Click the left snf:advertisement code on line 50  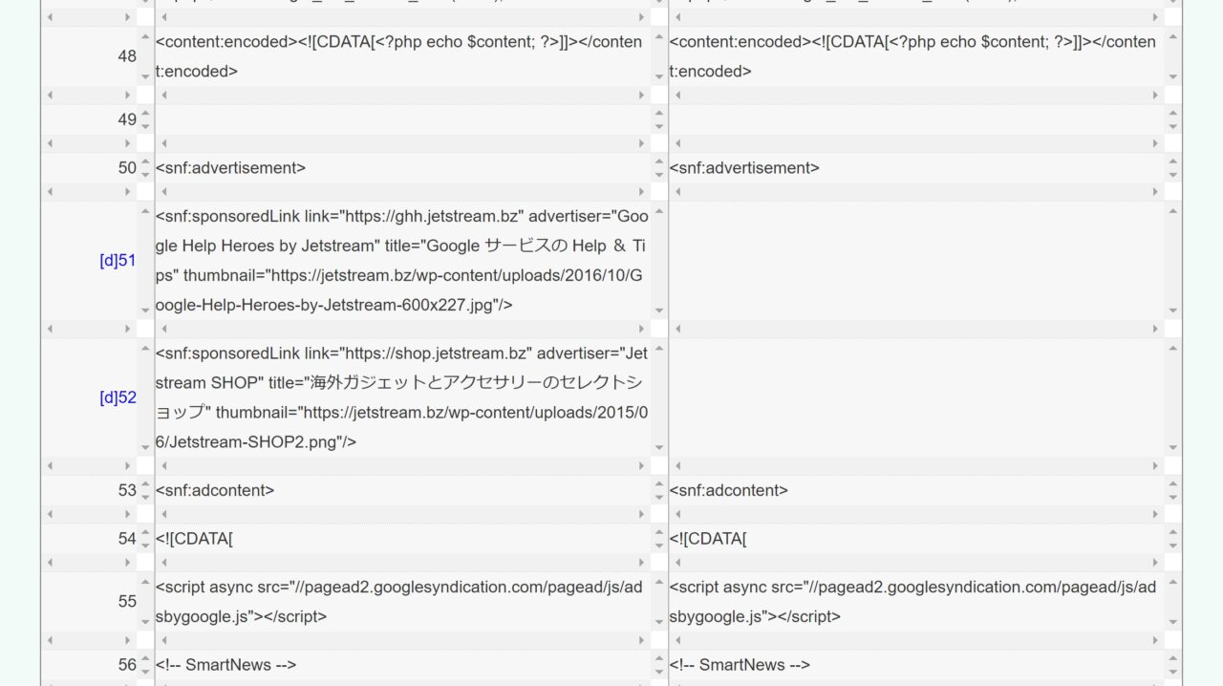pos(230,168)
